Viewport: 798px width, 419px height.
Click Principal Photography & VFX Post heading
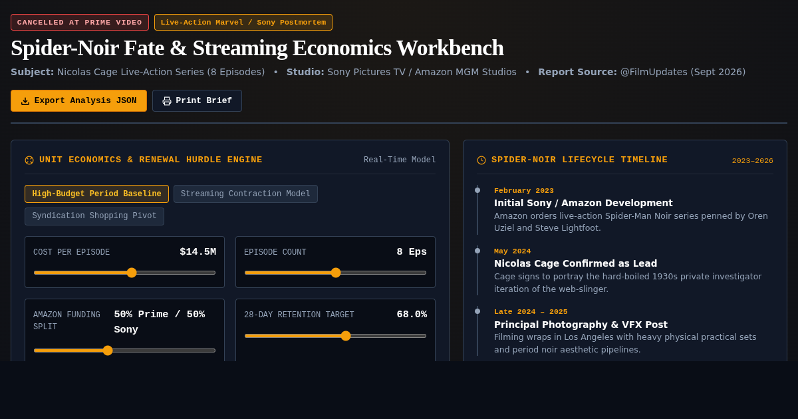point(581,325)
